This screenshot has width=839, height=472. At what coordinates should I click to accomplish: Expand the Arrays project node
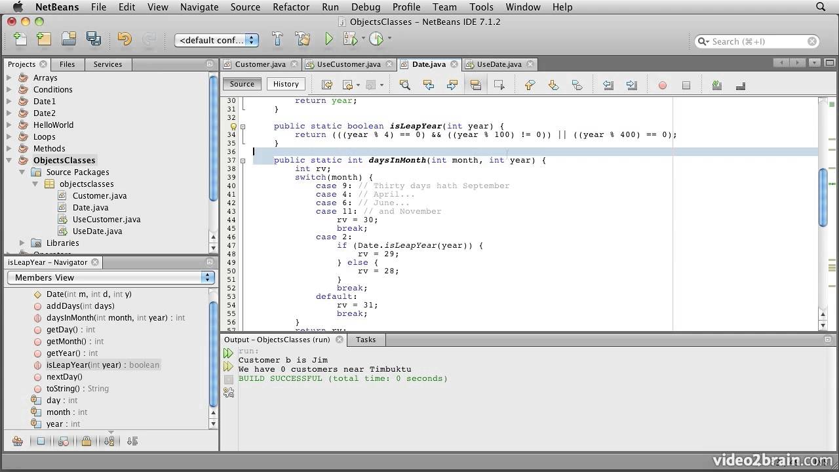(x=9, y=77)
